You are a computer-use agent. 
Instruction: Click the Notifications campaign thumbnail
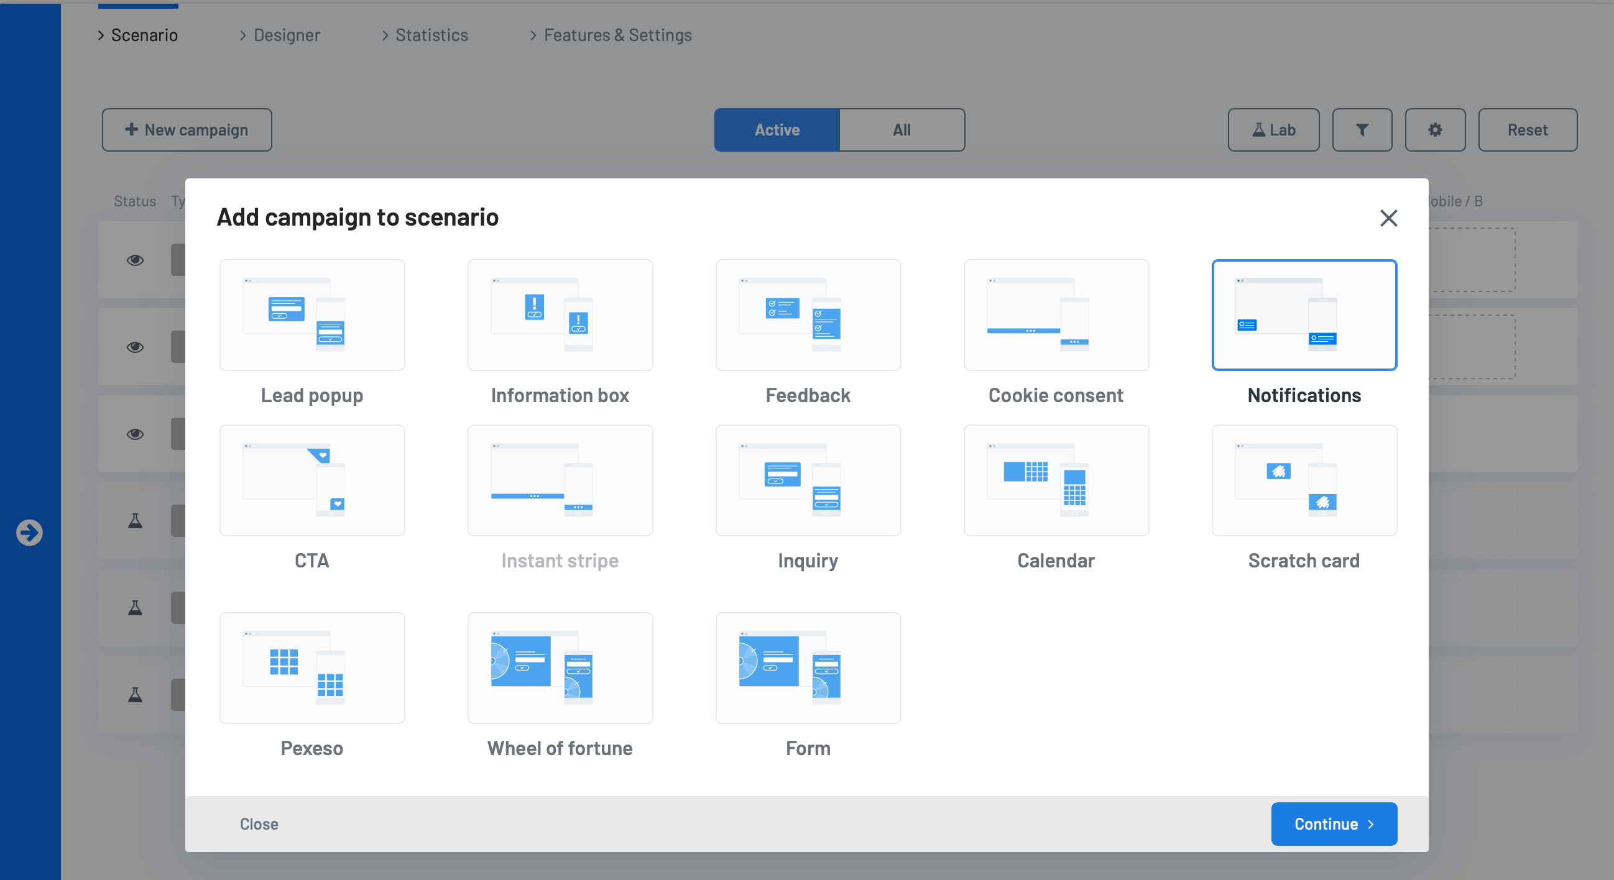point(1304,315)
